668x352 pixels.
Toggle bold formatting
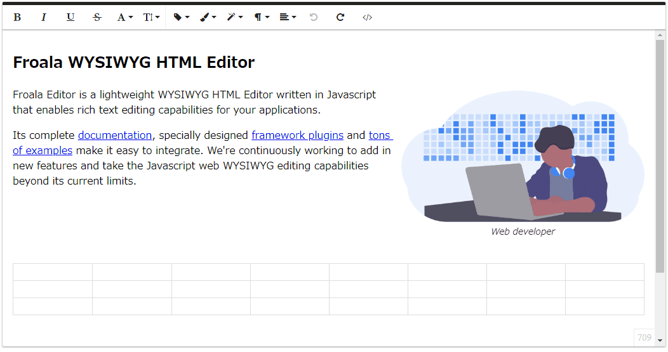point(17,17)
